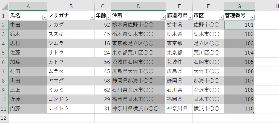Open the 年齢 column filter dropdown
This screenshot has height=123, width=279.
108,18
